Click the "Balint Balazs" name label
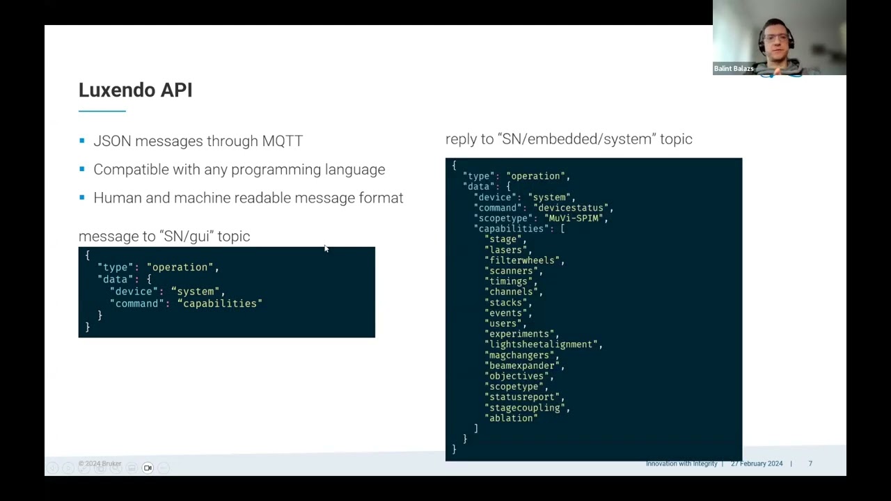Image resolution: width=891 pixels, height=501 pixels. coord(734,68)
